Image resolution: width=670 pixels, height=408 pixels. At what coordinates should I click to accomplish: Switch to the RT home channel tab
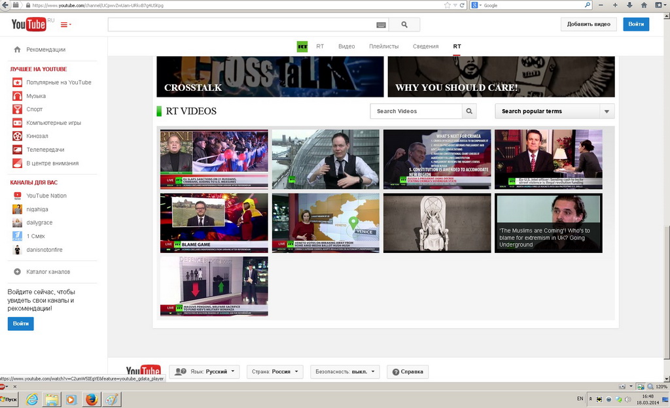pyautogui.click(x=320, y=46)
